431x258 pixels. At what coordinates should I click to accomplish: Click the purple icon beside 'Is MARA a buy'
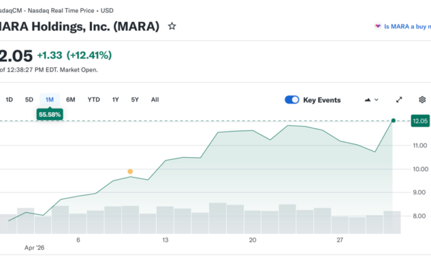tap(378, 26)
